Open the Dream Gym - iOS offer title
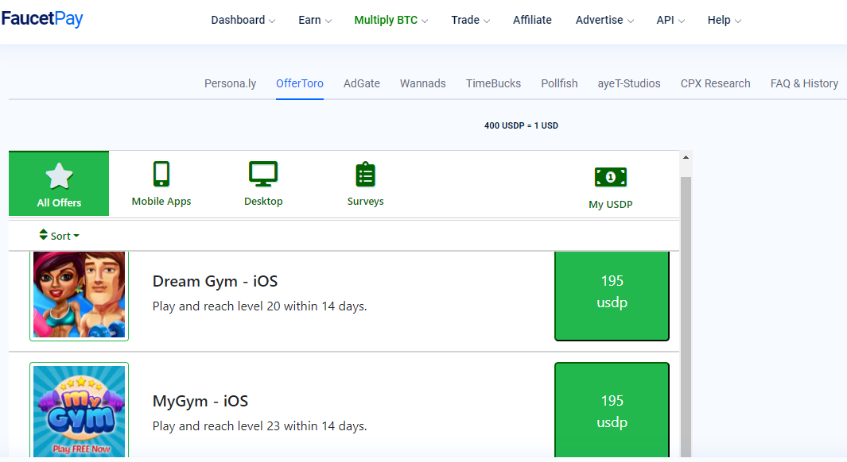847x462 pixels. 215,281
